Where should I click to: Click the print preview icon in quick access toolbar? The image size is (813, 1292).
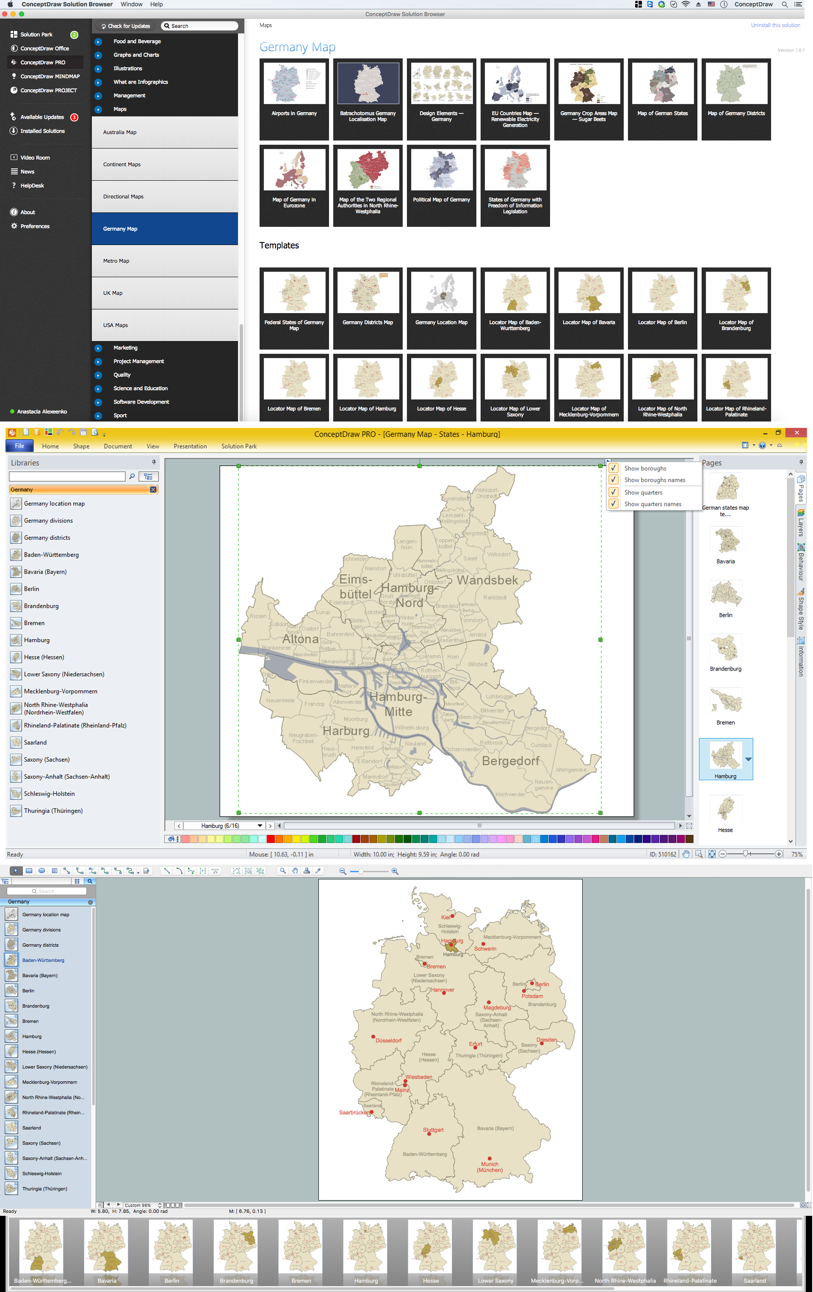pos(95,433)
